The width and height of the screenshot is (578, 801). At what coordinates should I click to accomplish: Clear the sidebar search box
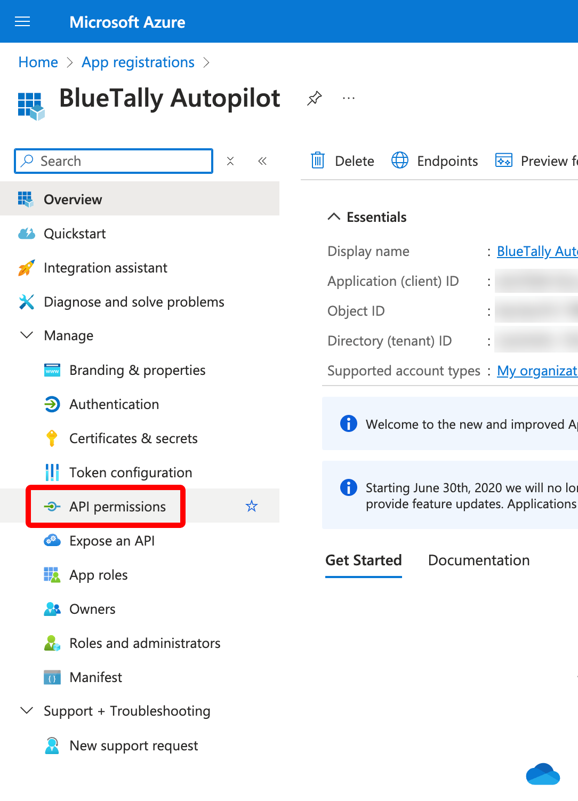coord(230,161)
